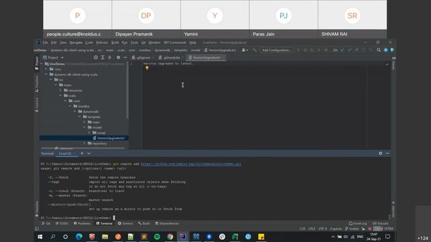Screen dimensions: 431x242
Task: Open the Navigate menu
Action: (76, 42)
